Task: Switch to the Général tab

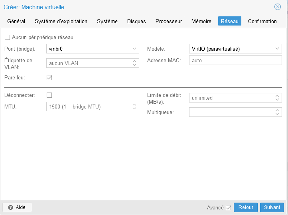Action: tap(16, 21)
